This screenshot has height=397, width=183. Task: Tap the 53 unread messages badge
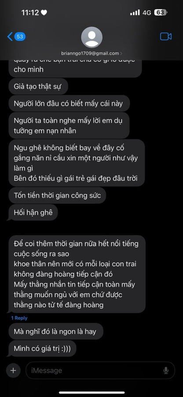click(x=20, y=37)
